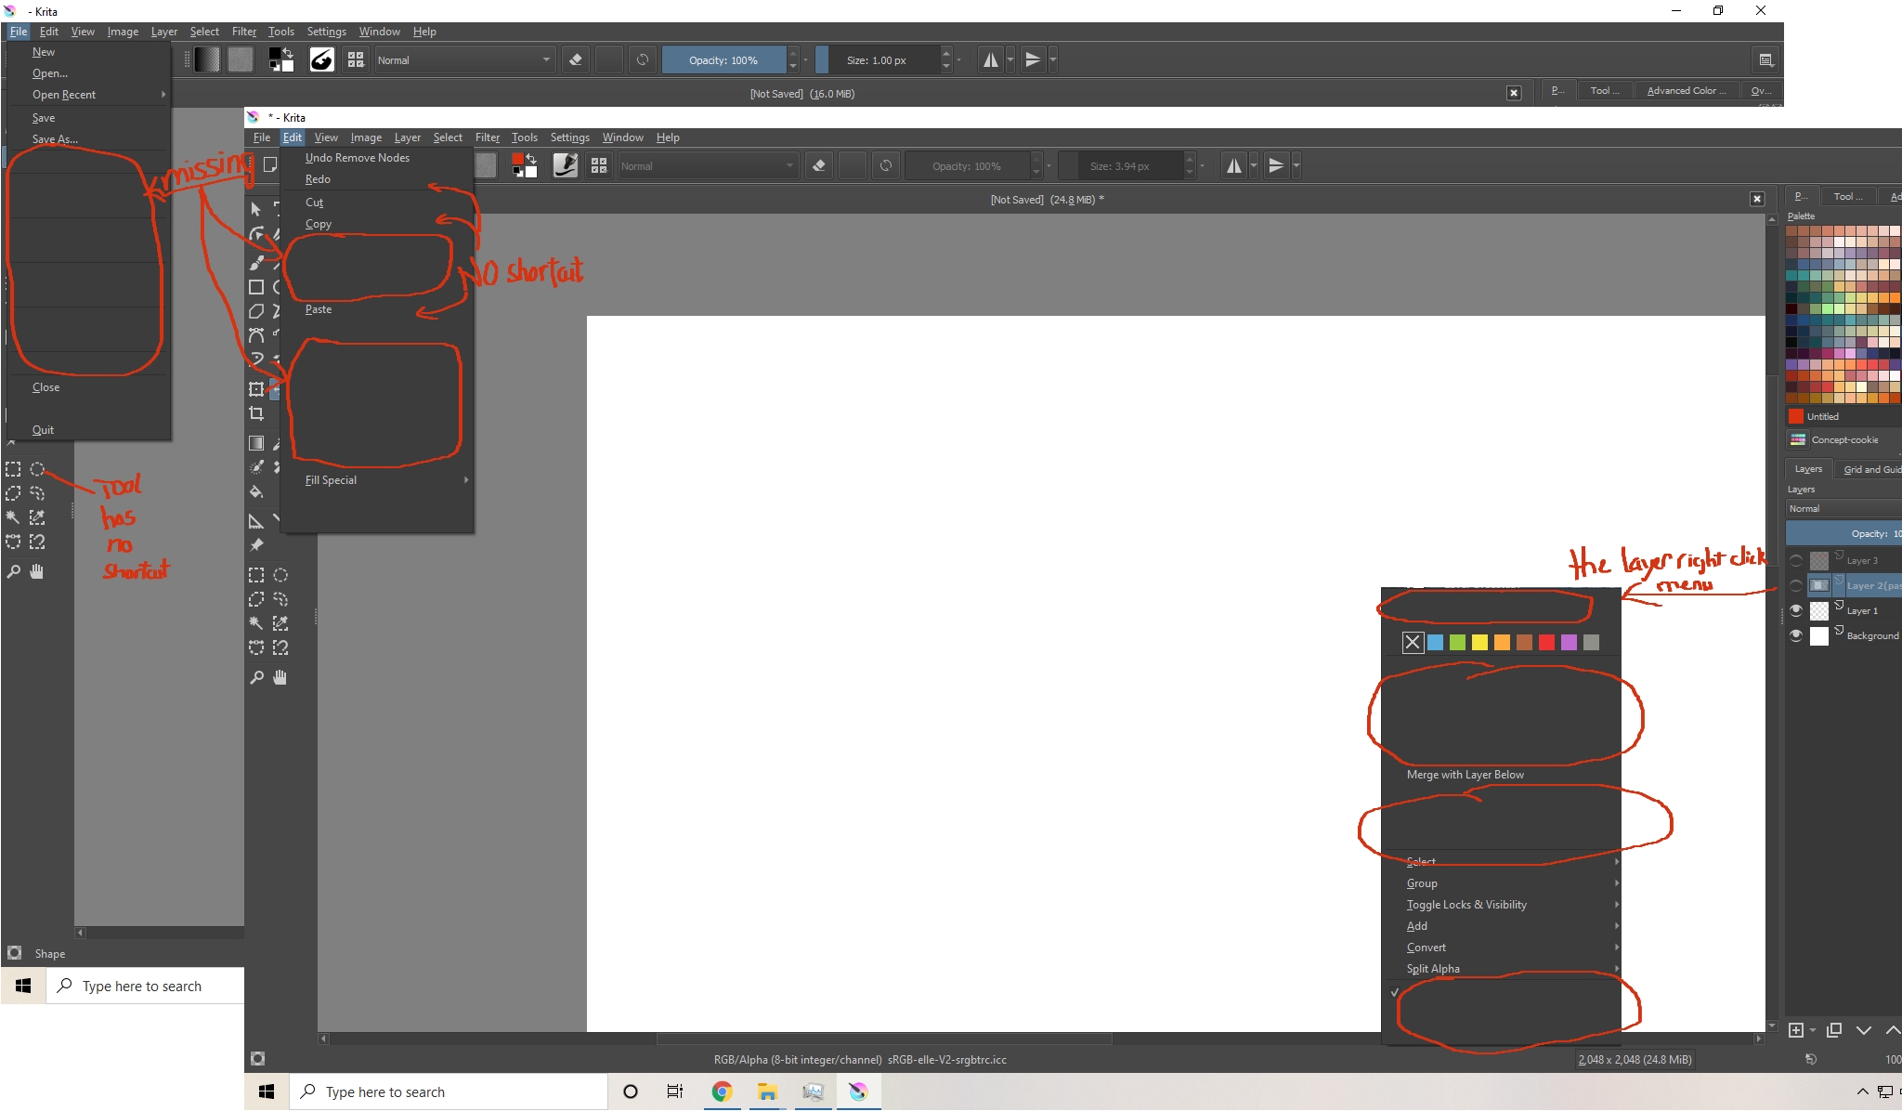Activate the Pan hand tool
This screenshot has height=1111, width=1902.
pos(280,677)
